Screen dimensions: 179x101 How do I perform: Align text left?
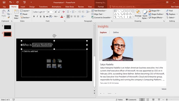pos(68,17)
